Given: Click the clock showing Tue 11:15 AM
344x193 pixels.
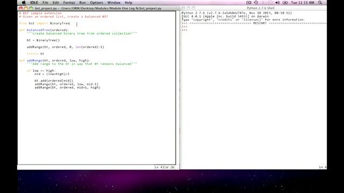Looking at the screenshot, I should pyautogui.click(x=303, y=3).
